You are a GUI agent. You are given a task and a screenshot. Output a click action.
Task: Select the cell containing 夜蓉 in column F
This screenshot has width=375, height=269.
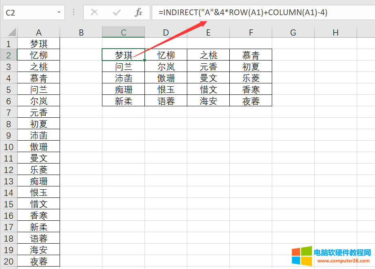coord(251,101)
